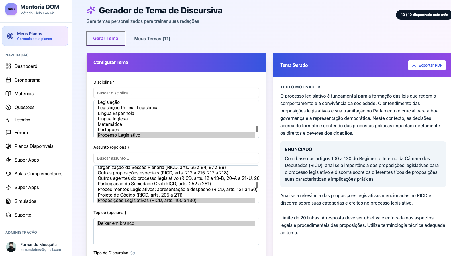Select Língua Inglesa discipline
This screenshot has height=256, width=451.
[x=176, y=119]
